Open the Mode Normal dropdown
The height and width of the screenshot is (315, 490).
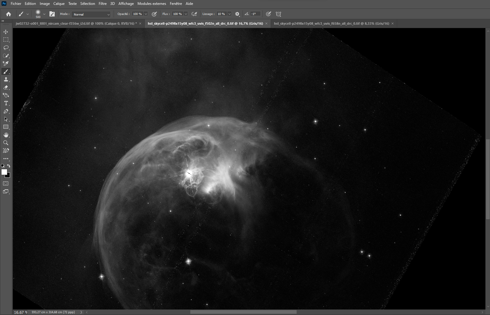point(91,14)
